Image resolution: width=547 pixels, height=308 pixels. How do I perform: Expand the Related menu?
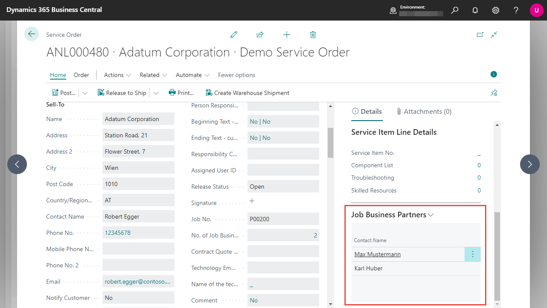(x=153, y=75)
